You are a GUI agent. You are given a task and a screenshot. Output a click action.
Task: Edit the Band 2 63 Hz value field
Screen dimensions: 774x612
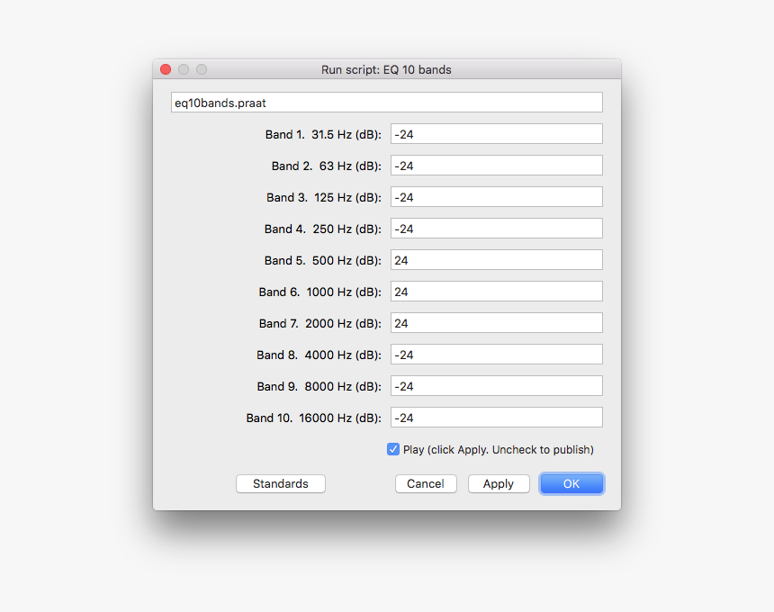496,166
